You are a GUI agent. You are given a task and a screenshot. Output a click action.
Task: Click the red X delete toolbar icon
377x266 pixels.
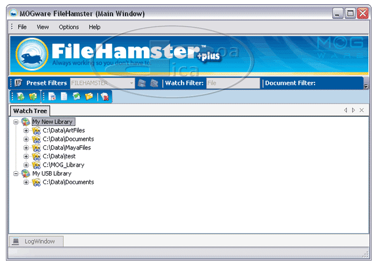tap(104, 97)
